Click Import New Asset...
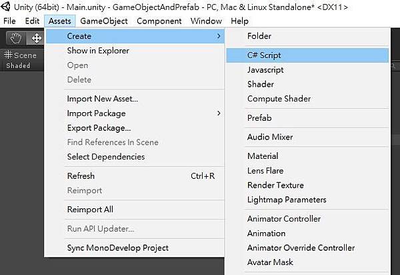 [103, 99]
